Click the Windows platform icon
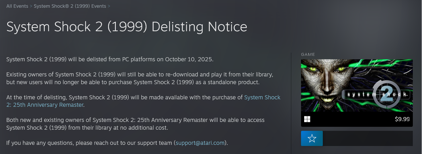 click(x=307, y=119)
